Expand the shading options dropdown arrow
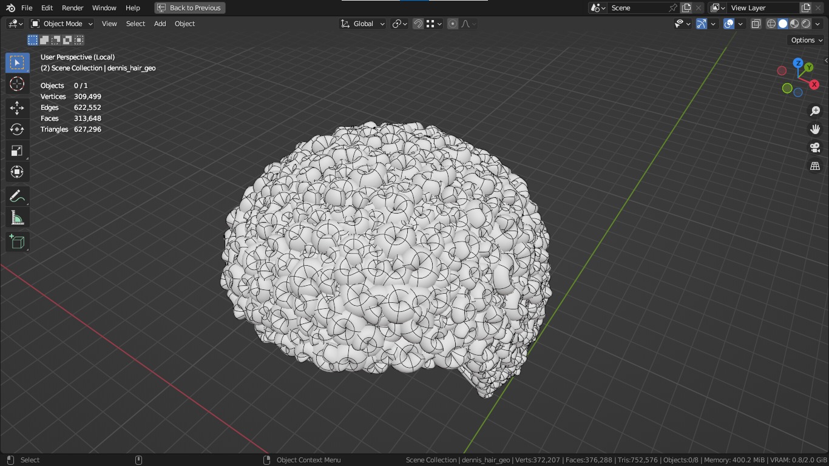Image resolution: width=829 pixels, height=466 pixels. [817, 24]
